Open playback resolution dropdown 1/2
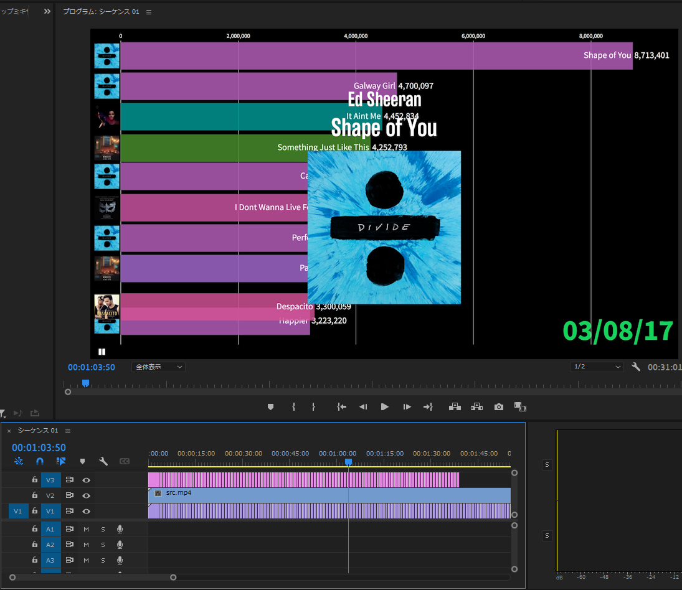Viewport: 682px width, 590px height. 597,367
